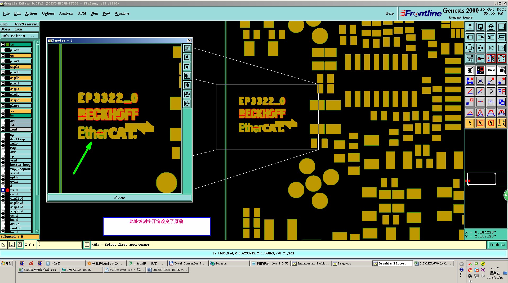
Task: Toggle checkbox for layer drl
Action: coord(3,121)
